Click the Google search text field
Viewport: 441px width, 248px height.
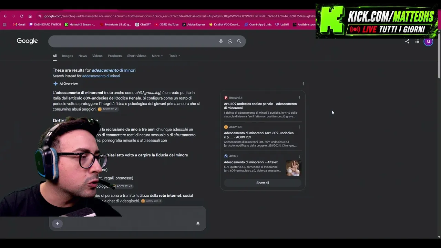(x=133, y=41)
